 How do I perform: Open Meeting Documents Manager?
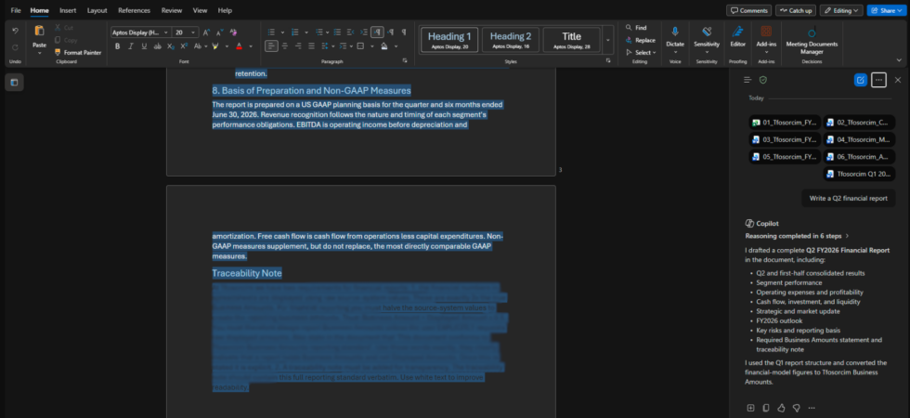click(x=812, y=39)
